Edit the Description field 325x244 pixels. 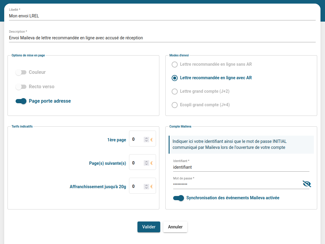162,38
